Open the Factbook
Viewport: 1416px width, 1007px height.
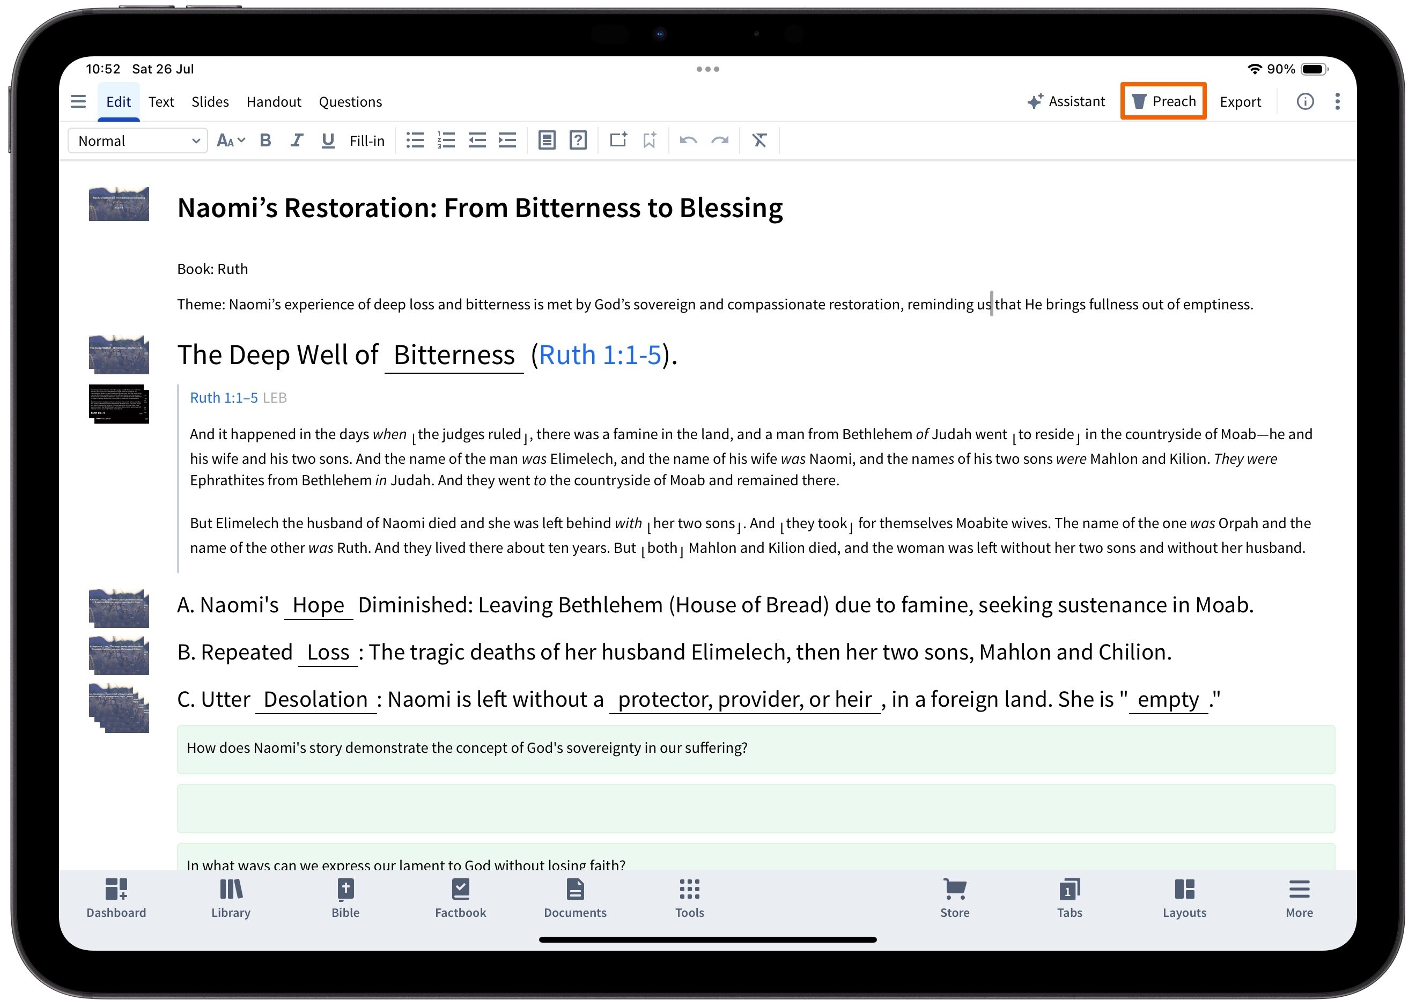(460, 899)
